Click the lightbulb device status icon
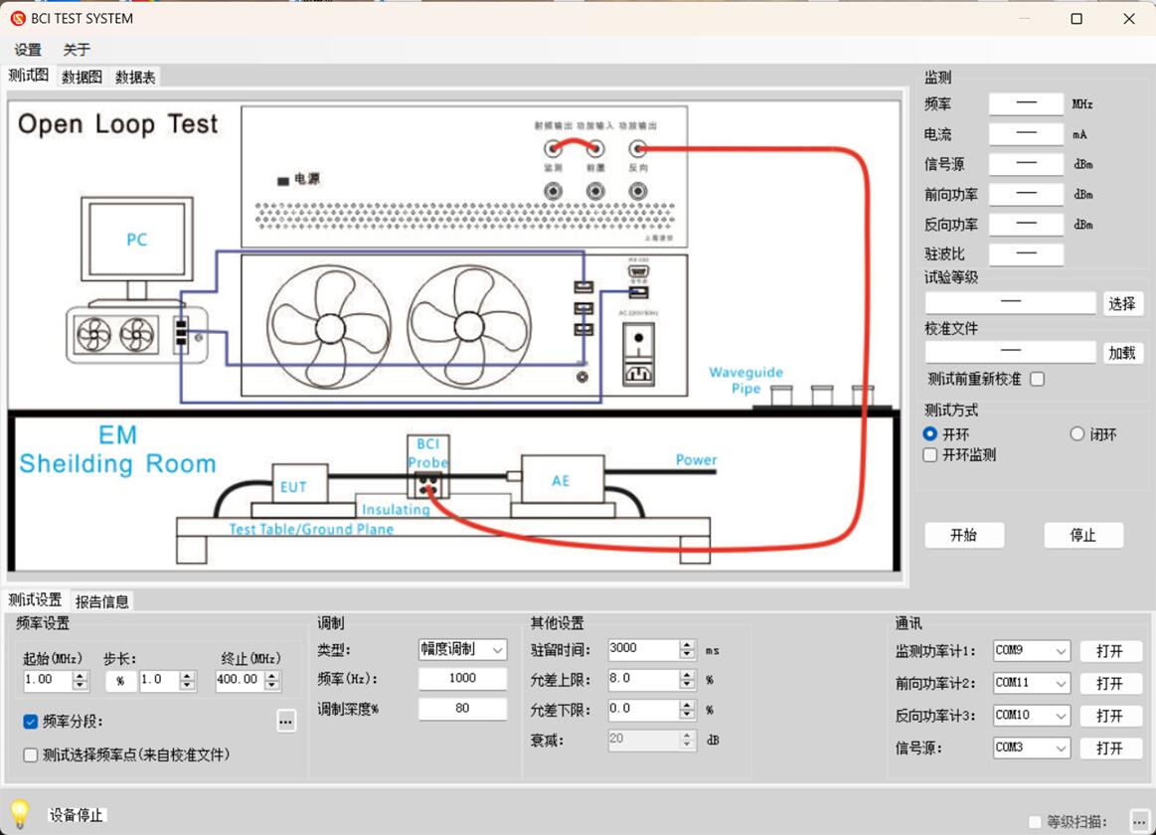 click(19, 813)
